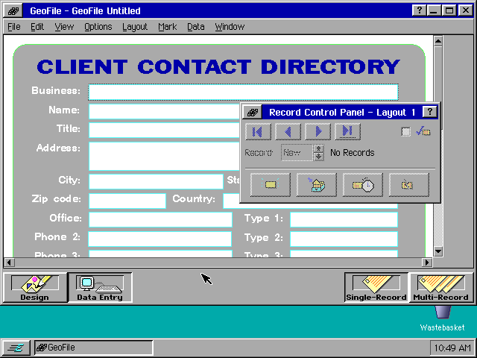Click the No Records status text
Screen dimensions: 477x358
[x=353, y=152]
